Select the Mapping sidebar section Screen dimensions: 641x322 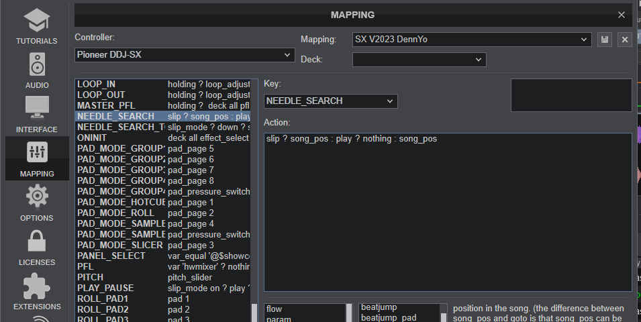37,158
